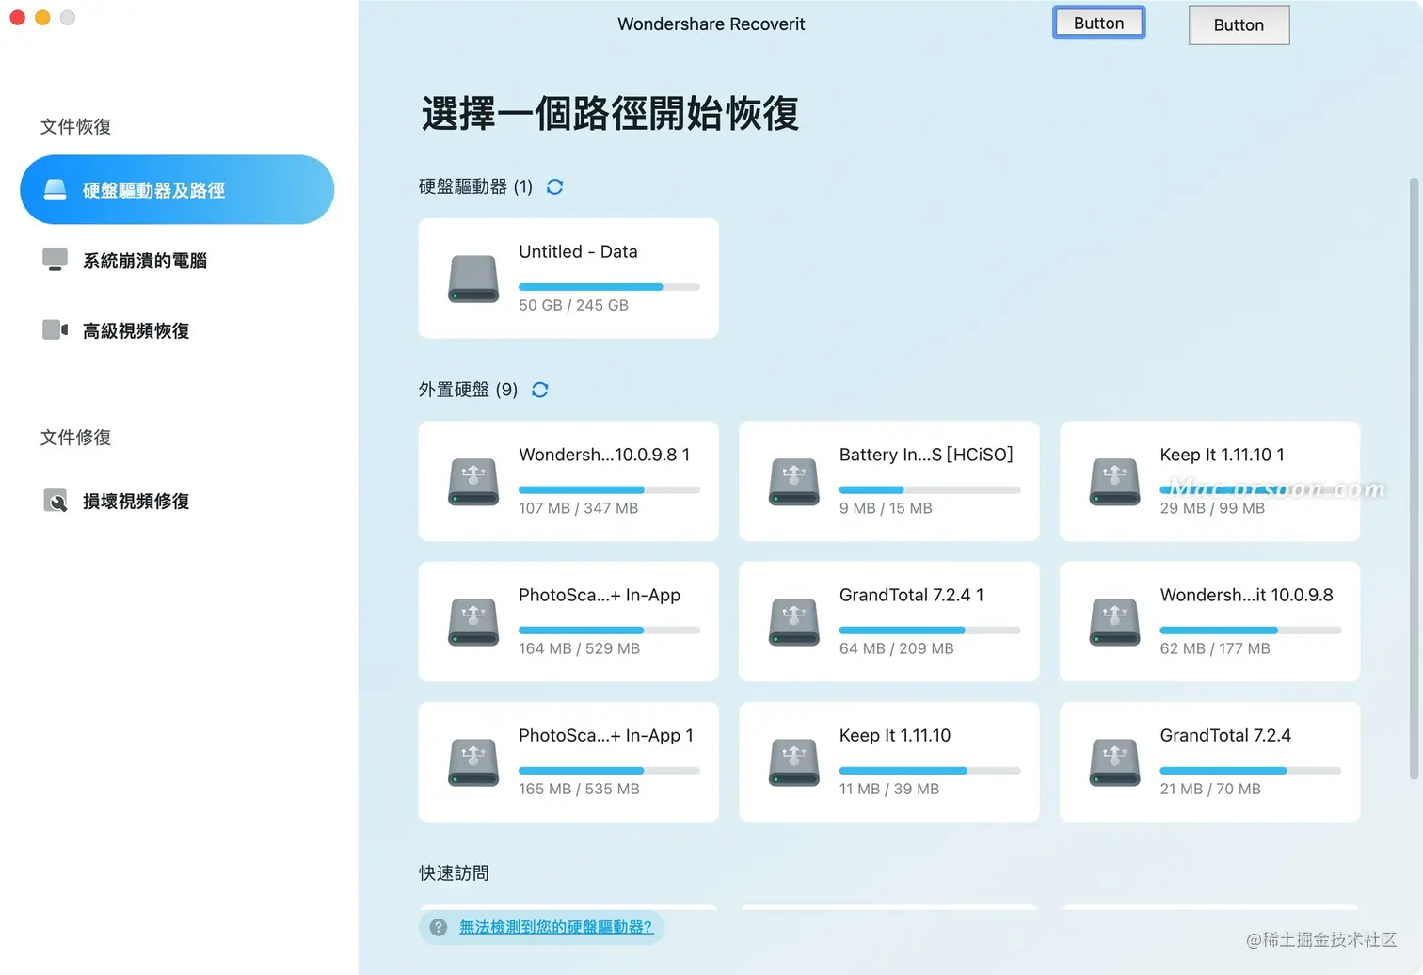Click the question mark help icon
1423x975 pixels.
[439, 927]
